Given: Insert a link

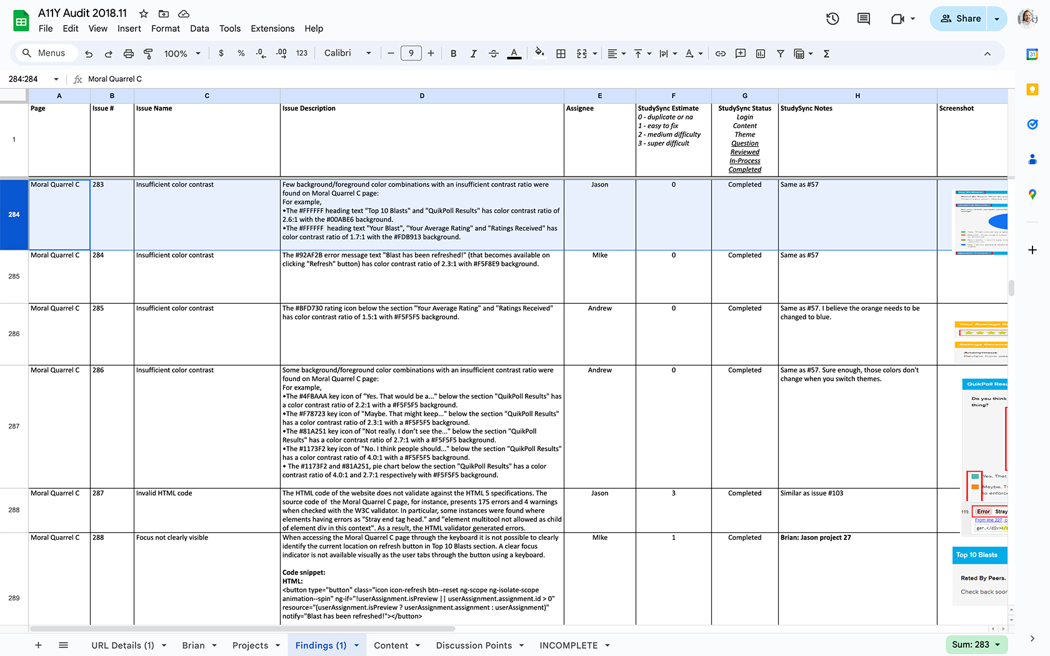Looking at the screenshot, I should (721, 54).
